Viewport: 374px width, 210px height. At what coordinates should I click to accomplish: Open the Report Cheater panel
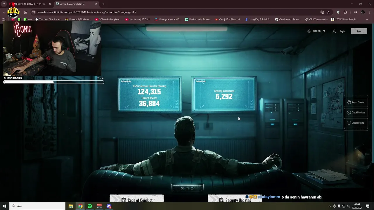pos(356,102)
